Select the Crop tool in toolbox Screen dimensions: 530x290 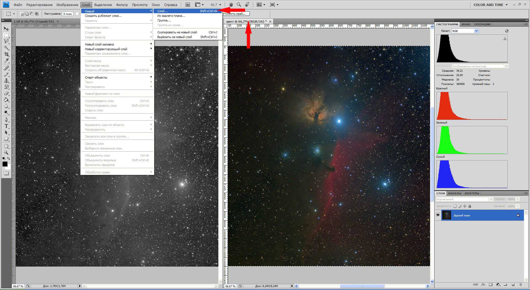pos(6,54)
